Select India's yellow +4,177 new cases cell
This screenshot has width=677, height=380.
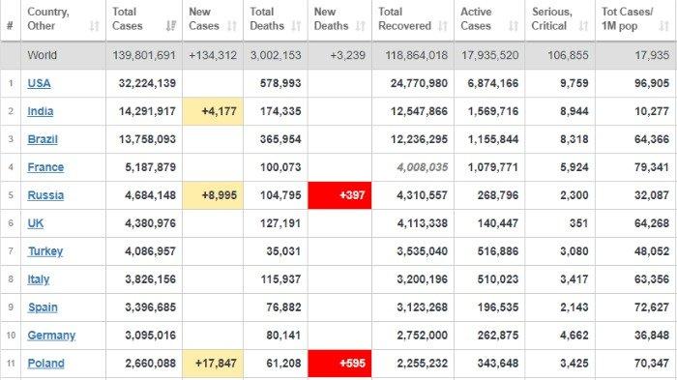[x=213, y=111]
